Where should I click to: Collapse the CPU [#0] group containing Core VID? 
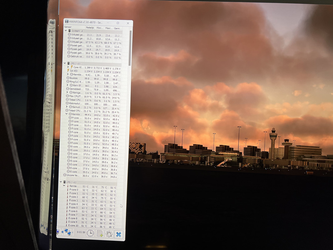click(65, 63)
